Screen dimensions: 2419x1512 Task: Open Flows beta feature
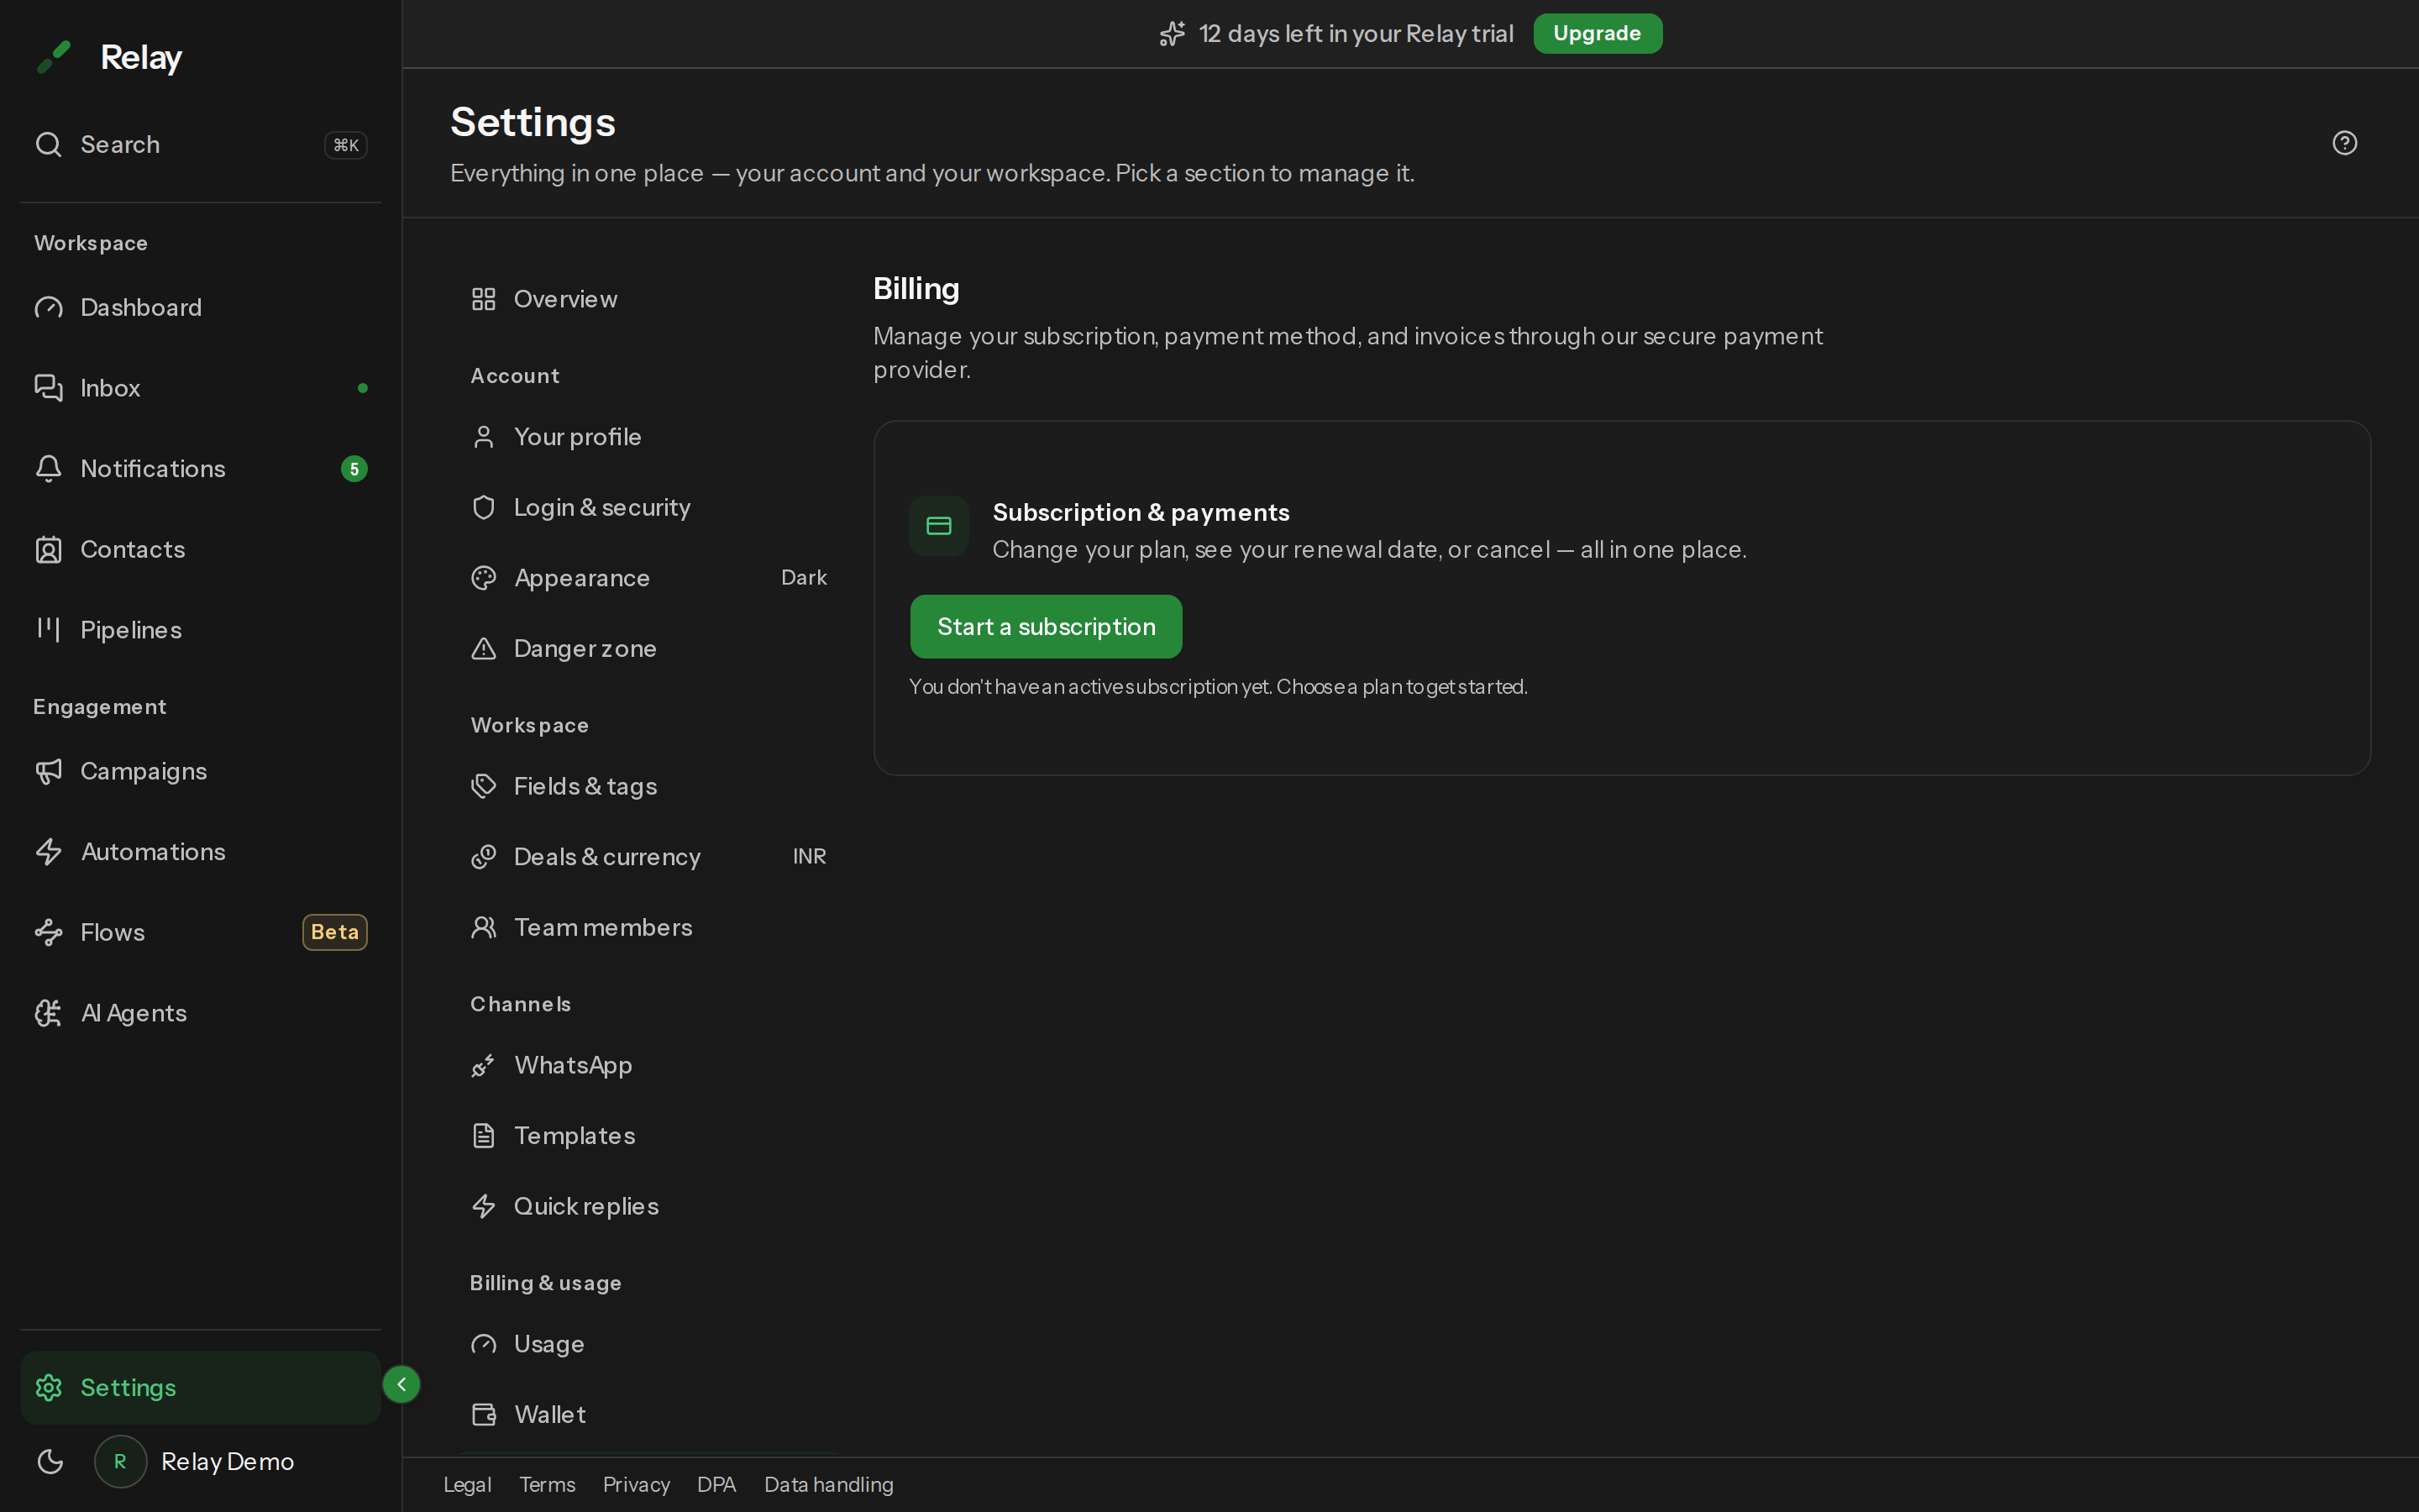click(200, 932)
